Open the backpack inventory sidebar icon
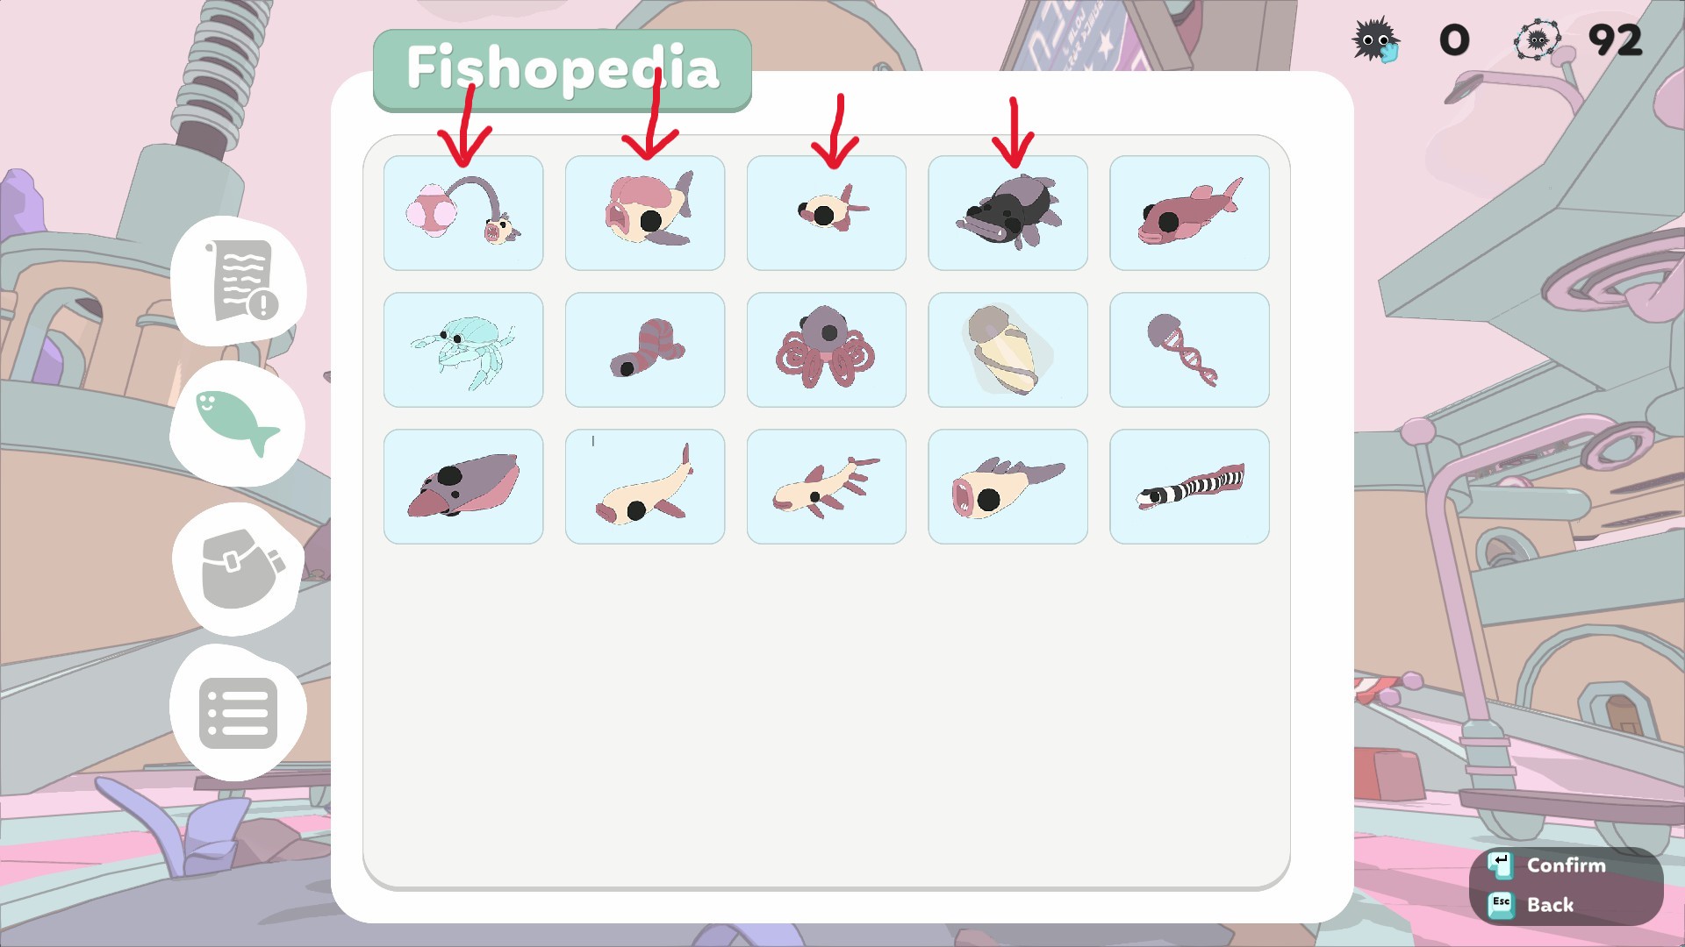The height and width of the screenshot is (947, 1685). point(239,569)
